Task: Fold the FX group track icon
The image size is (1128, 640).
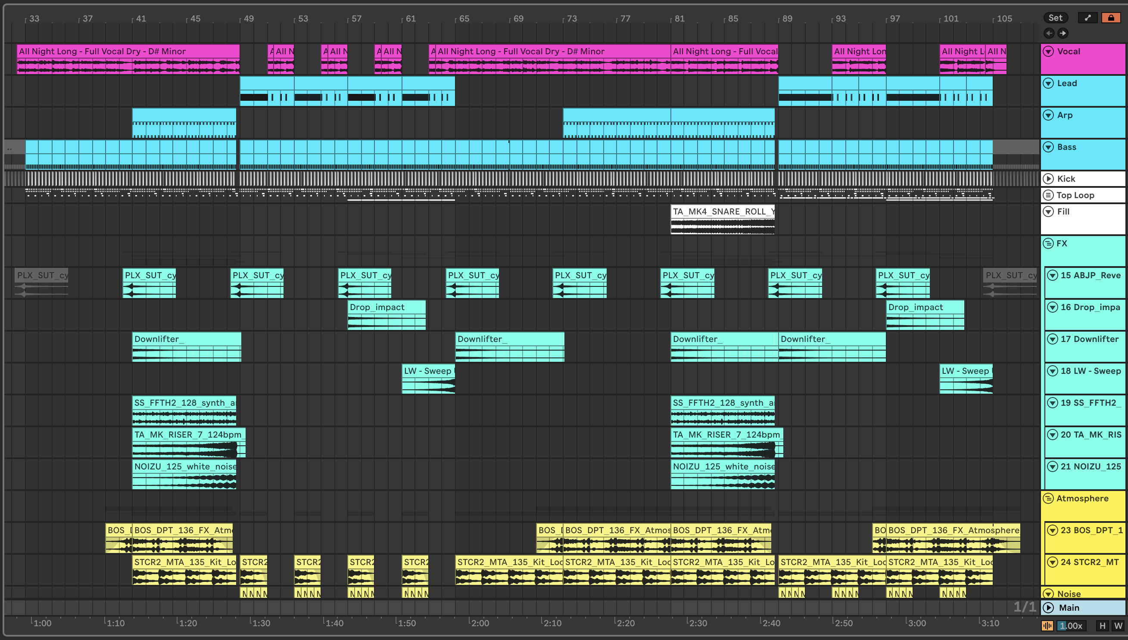Action: [1048, 243]
